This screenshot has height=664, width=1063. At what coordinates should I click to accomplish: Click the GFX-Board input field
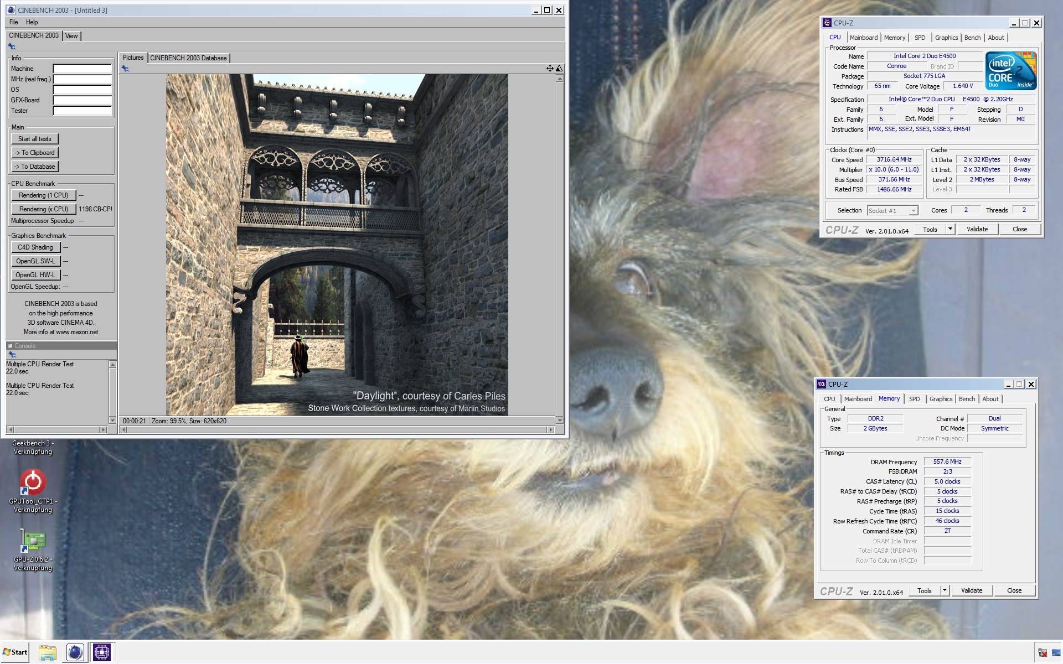(x=82, y=101)
